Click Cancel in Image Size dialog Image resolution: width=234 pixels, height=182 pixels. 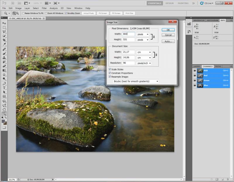point(168,35)
